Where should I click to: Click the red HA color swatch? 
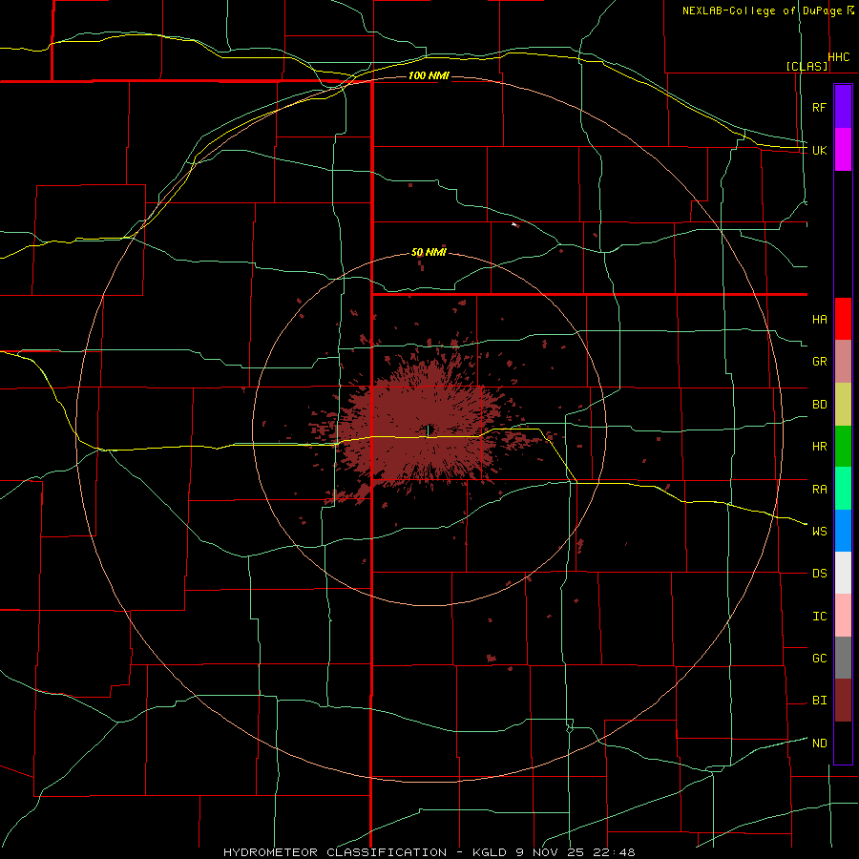point(843,319)
